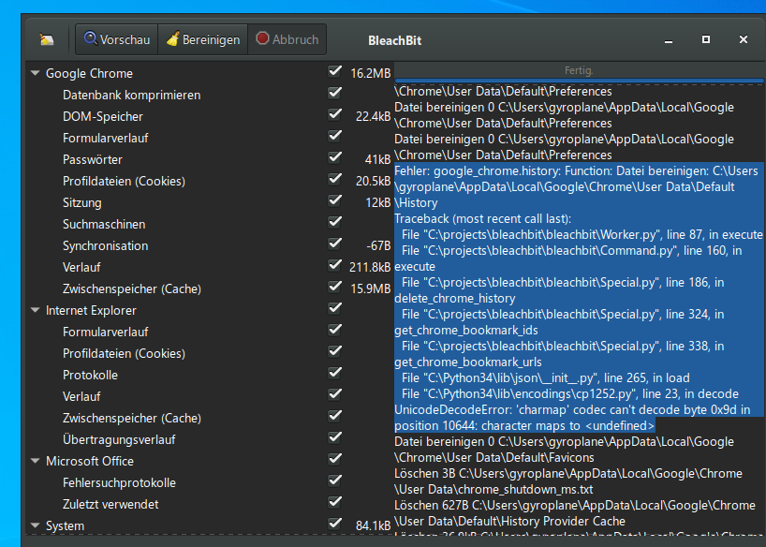
Task: Uncheck Internet Explorer group checkbox
Action: pos(334,308)
